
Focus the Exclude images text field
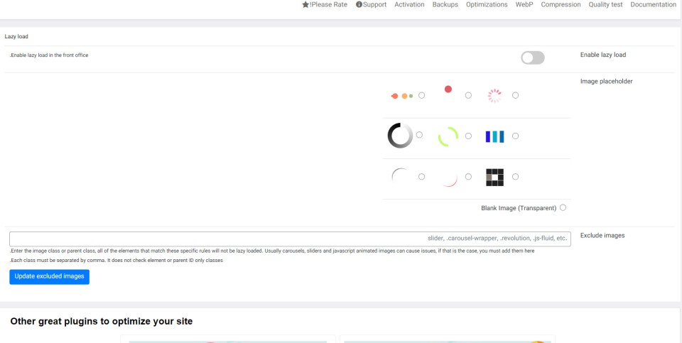pyautogui.click(x=290, y=239)
